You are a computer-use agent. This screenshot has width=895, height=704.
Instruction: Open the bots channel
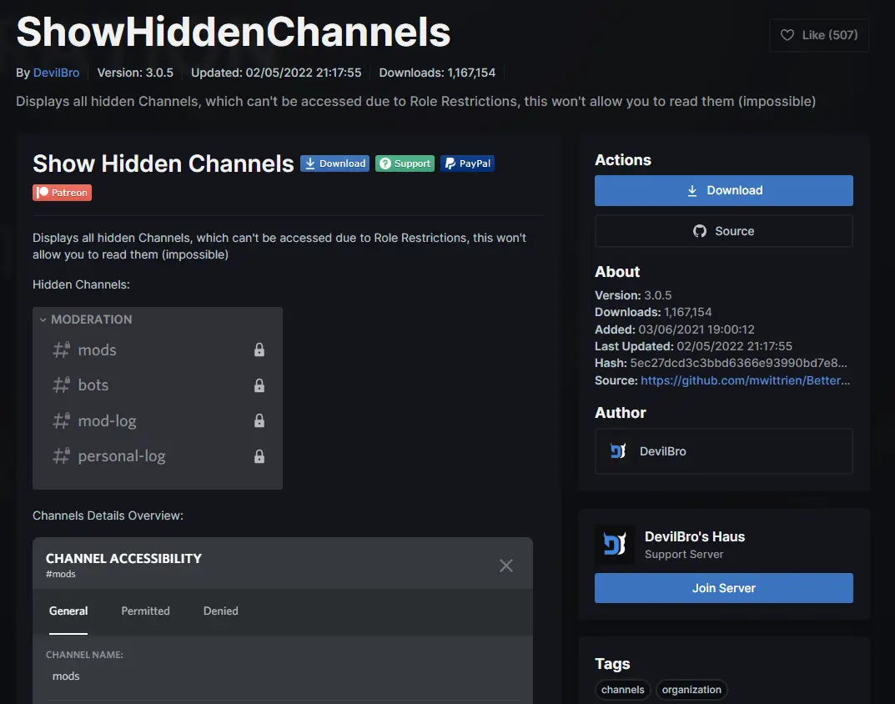(x=158, y=385)
